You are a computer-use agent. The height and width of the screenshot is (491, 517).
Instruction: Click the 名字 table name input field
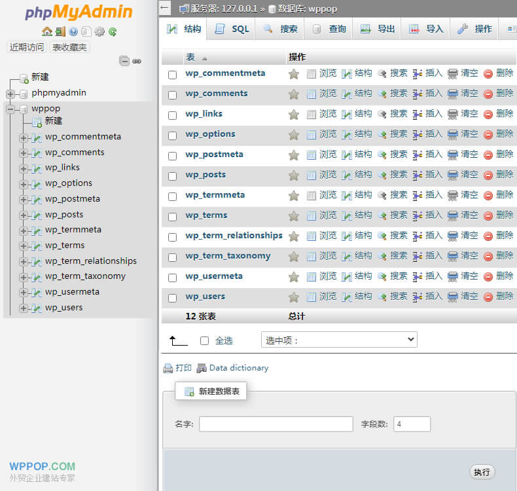(276, 424)
